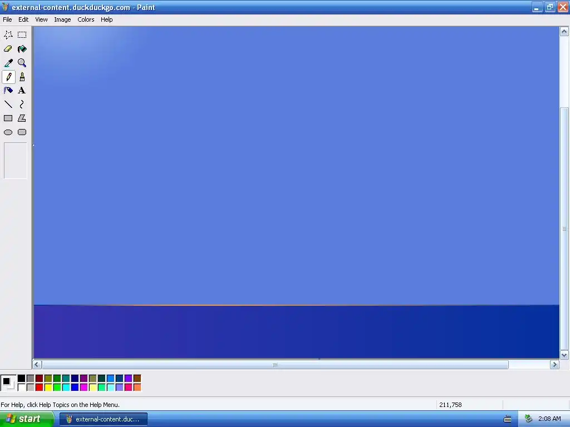
Task: Pick the Rectangle shape tool
Action: (x=8, y=118)
